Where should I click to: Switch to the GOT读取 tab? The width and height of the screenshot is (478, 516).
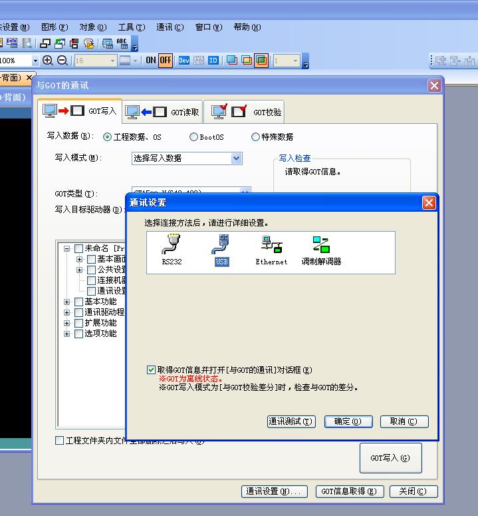point(162,112)
